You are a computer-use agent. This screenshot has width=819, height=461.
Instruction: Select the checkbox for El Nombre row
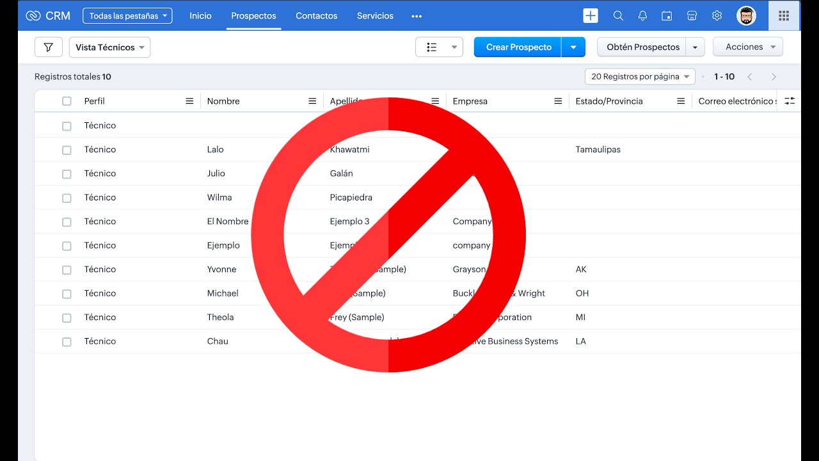pos(67,222)
